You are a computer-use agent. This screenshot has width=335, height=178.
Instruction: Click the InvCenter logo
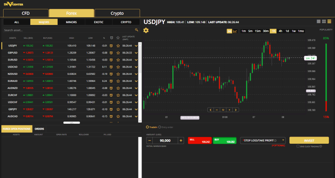(x=13, y=4)
